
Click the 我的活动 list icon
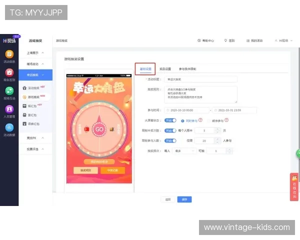click(248, 40)
